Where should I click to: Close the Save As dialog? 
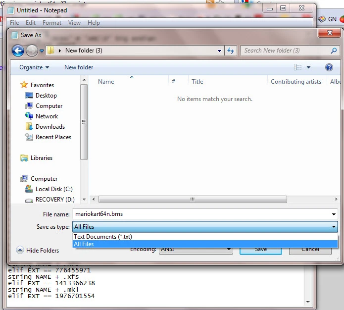[330, 33]
